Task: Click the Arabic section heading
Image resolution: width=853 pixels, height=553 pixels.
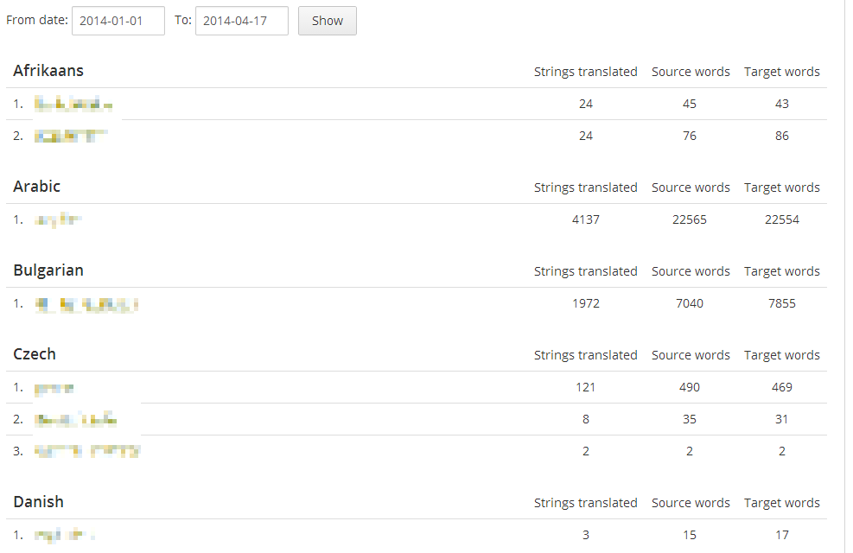Action: 36,187
